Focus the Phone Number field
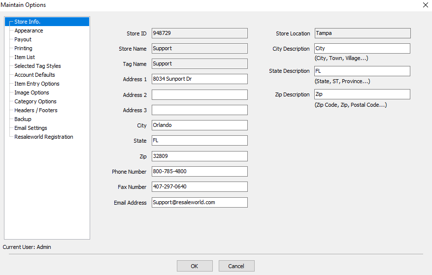 point(199,172)
